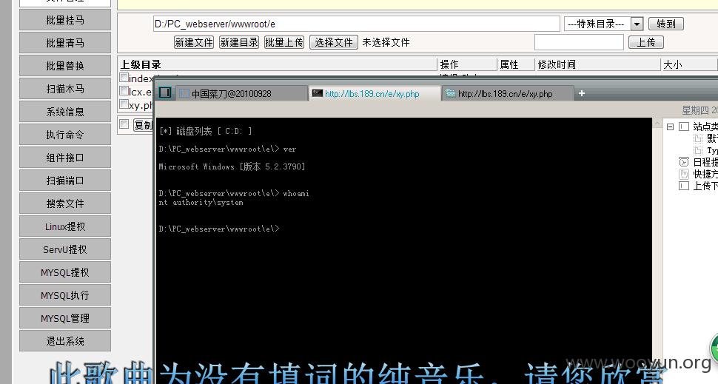Select 批量替换 sidebar entry
The height and width of the screenshot is (384, 718).
pos(65,66)
